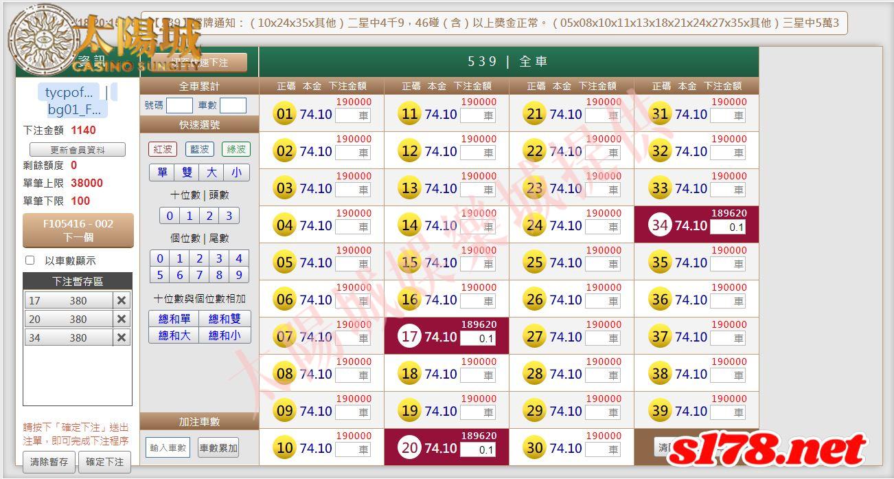Choose units digit 5

[160, 275]
